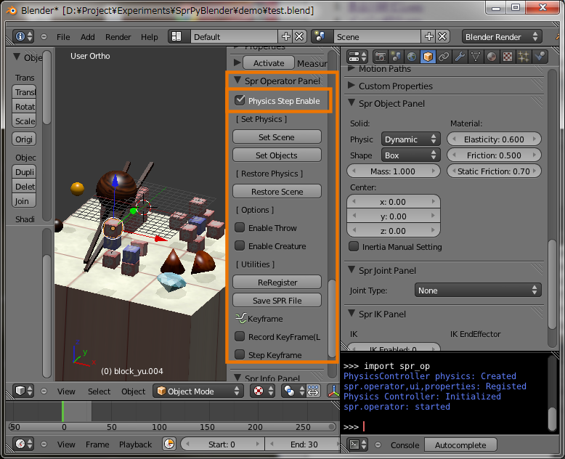Open the Physic Dynamic dropdown
This screenshot has height=459, width=565.
point(411,139)
